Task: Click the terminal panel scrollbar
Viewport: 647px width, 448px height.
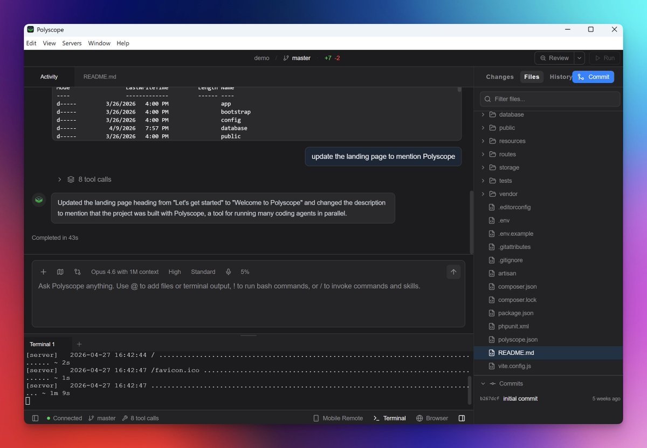Action: (x=469, y=390)
